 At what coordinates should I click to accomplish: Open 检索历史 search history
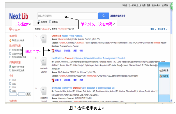click(x=165, y=6)
